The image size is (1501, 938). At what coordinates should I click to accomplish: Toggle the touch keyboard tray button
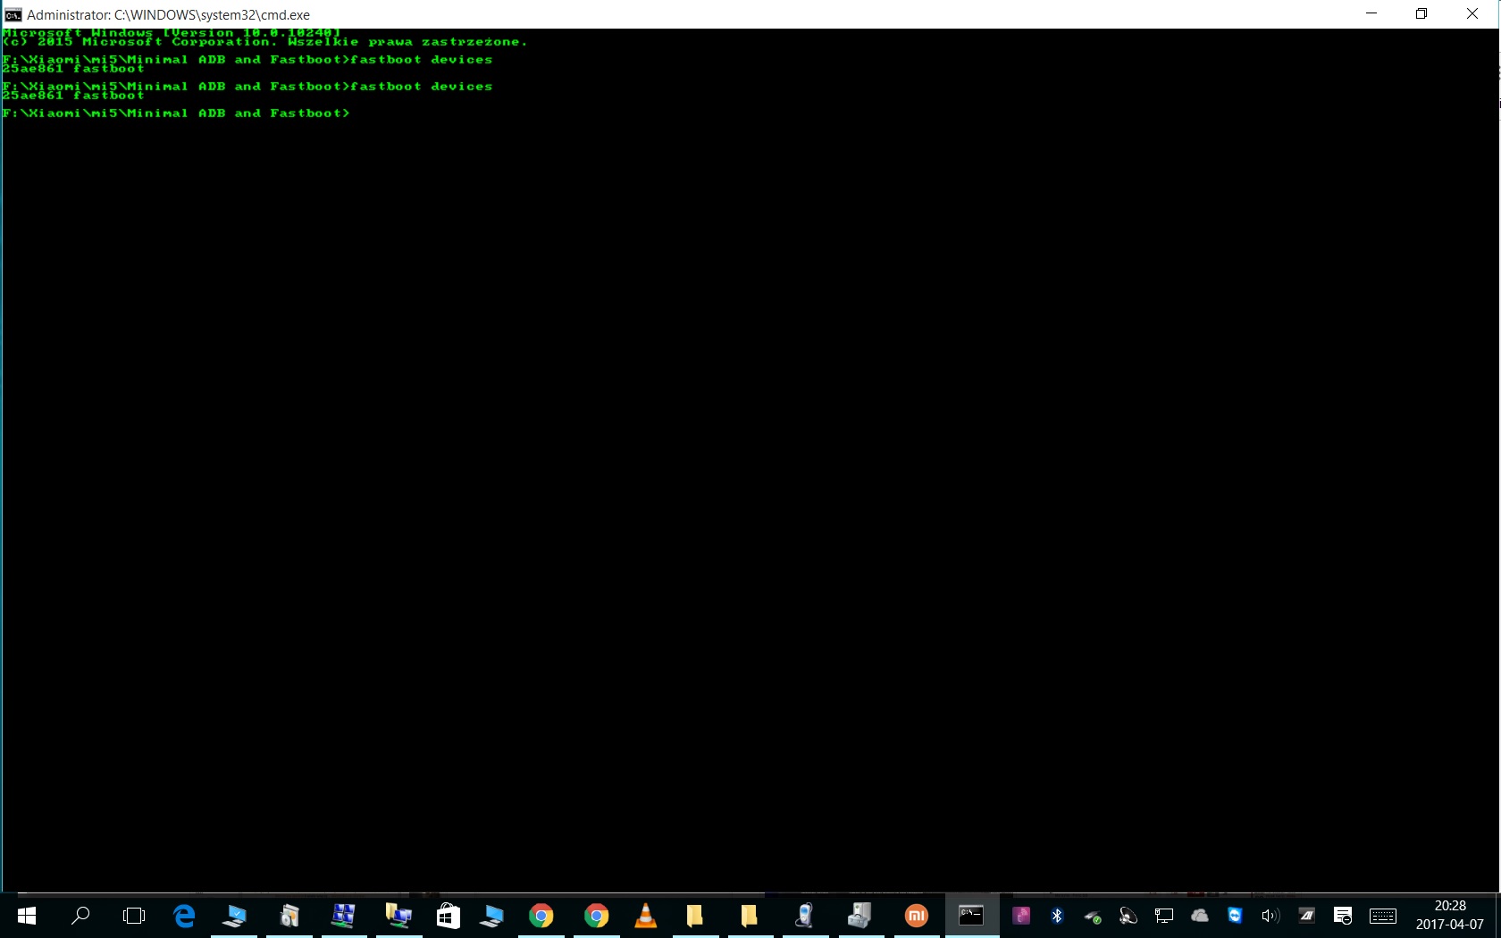(1382, 916)
